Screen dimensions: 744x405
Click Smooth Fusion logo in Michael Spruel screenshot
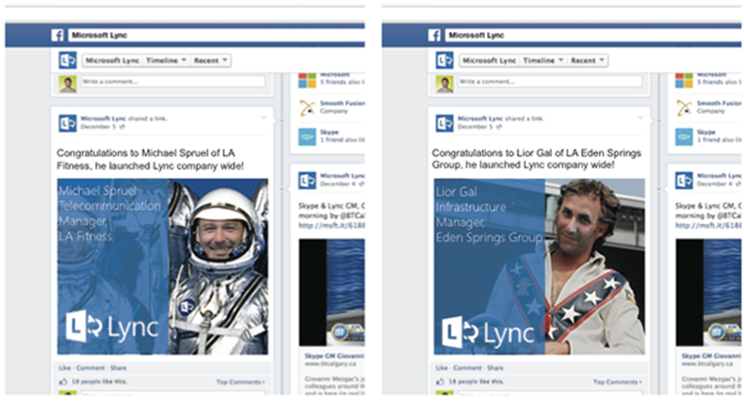coord(308,108)
